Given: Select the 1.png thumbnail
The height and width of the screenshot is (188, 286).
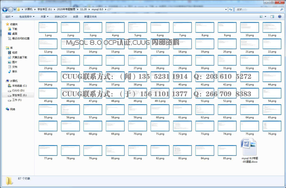Looking at the screenshot, I should (x=48, y=28).
